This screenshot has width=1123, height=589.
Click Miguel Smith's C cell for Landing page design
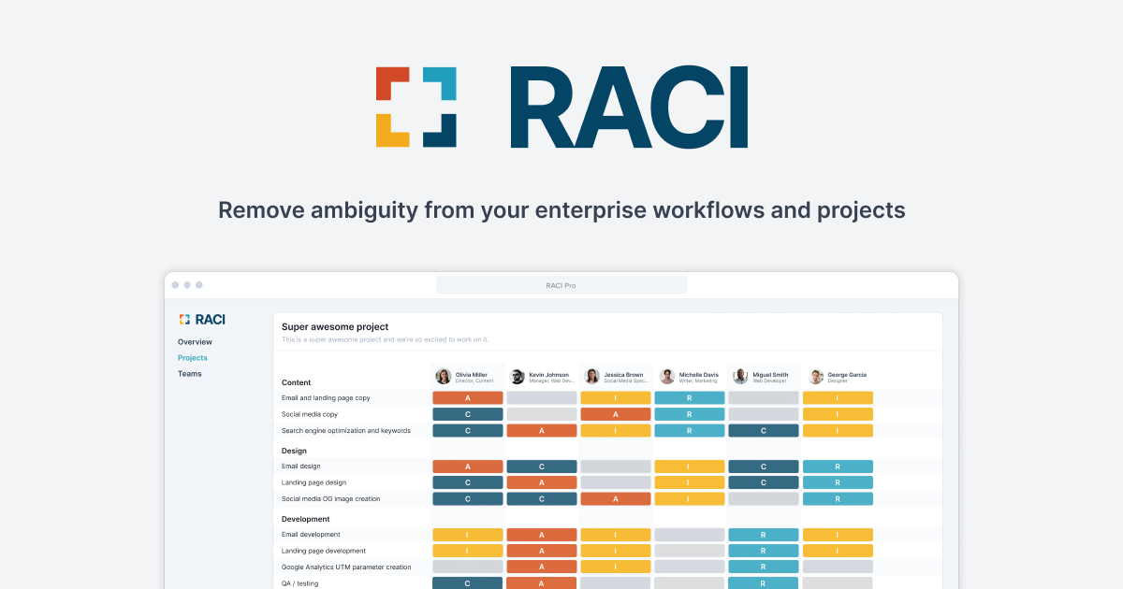coord(764,482)
